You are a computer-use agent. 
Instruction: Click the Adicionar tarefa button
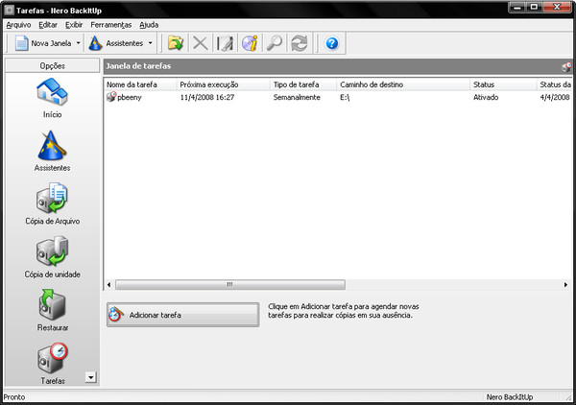click(x=183, y=315)
